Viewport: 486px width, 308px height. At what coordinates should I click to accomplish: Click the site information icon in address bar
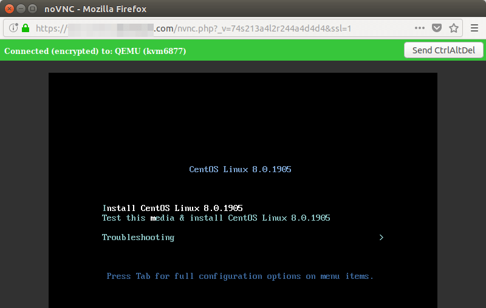13,28
